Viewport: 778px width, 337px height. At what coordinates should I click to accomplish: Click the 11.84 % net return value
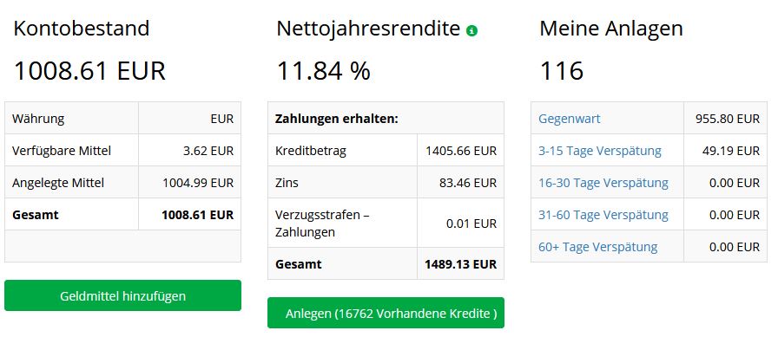324,71
